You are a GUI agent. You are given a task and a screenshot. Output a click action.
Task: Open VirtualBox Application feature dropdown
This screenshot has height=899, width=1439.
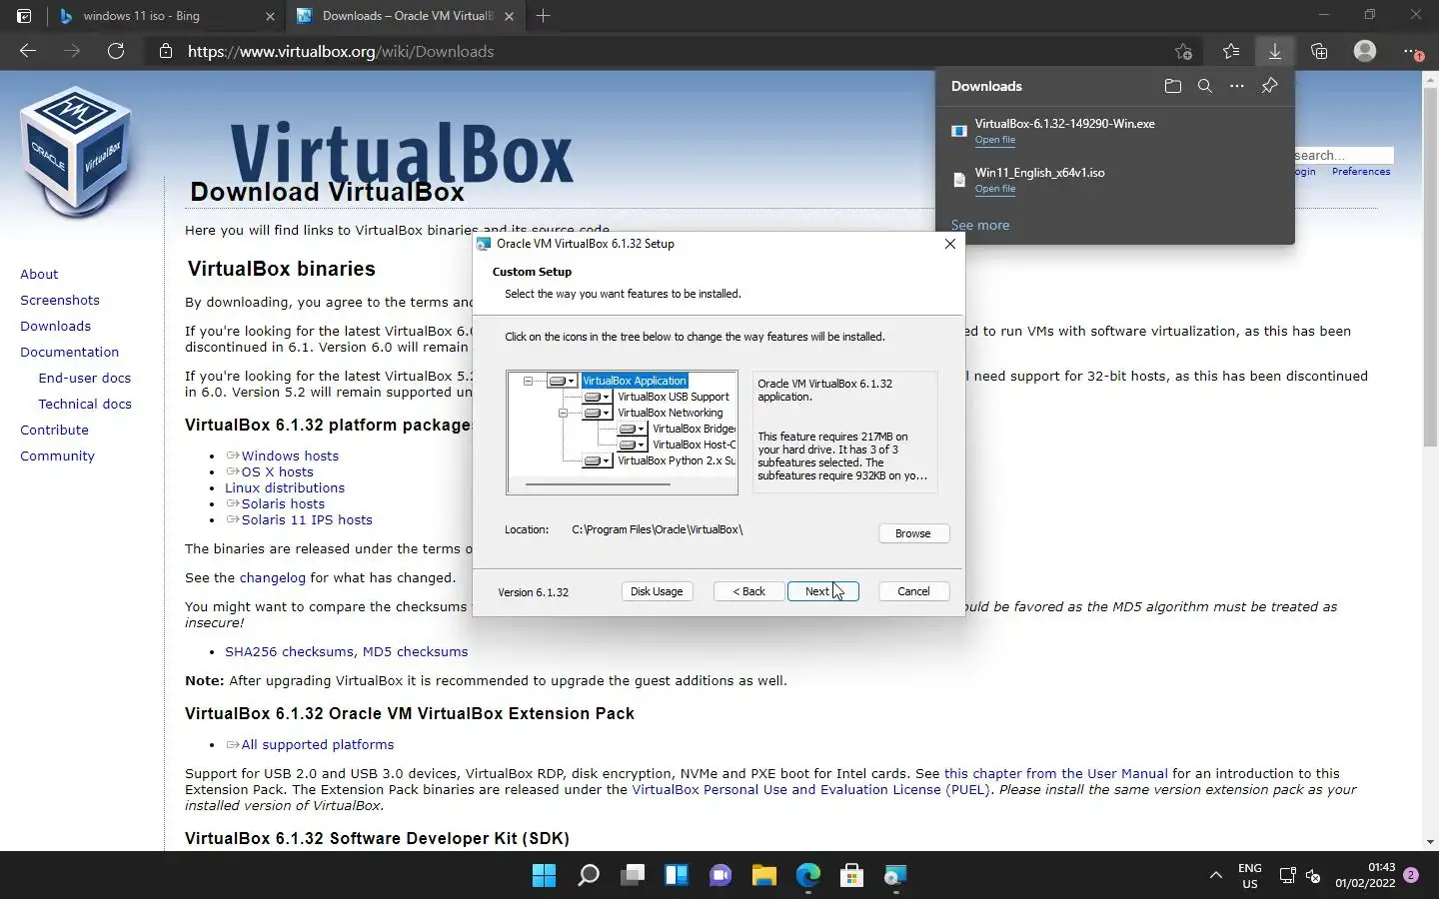563,381
